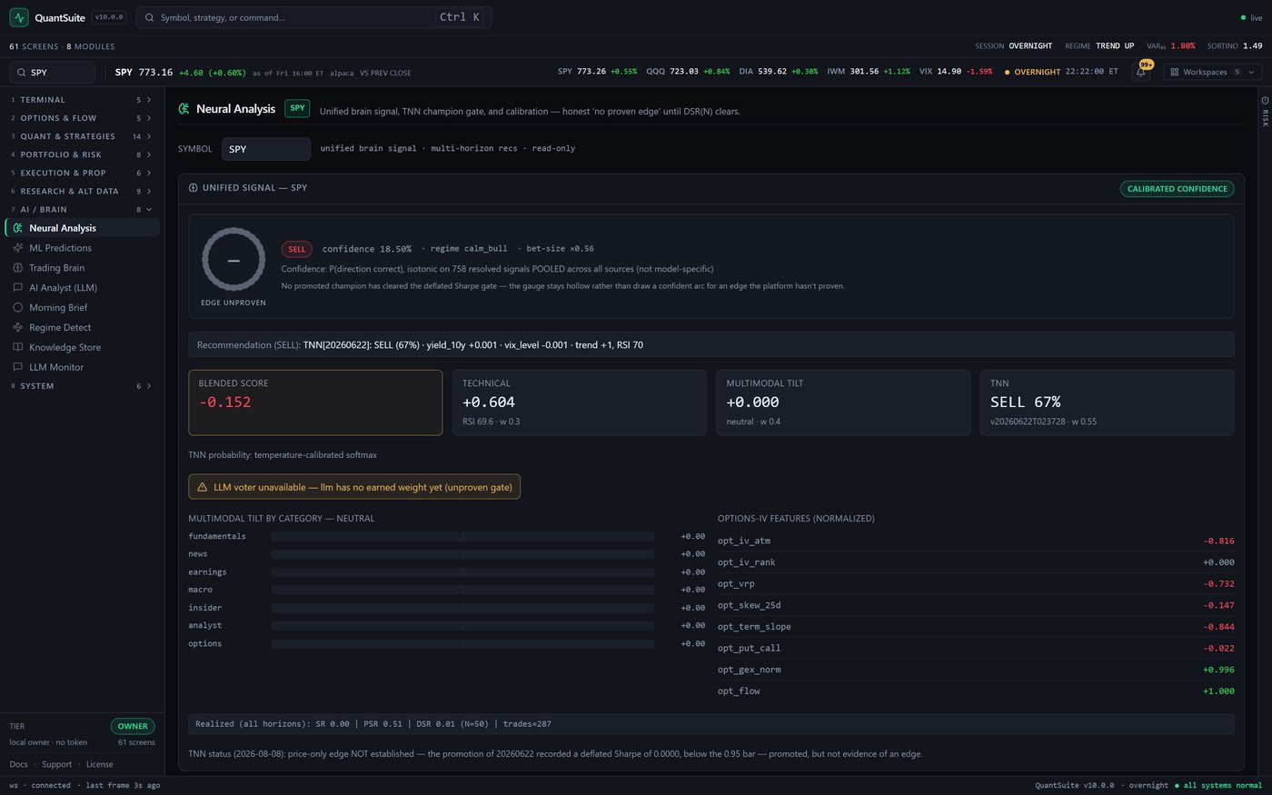Click the AI Analyst (LLM) chat icon

point(17,288)
